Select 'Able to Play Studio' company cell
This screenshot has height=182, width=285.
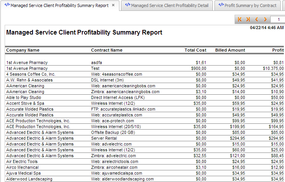click(24, 97)
